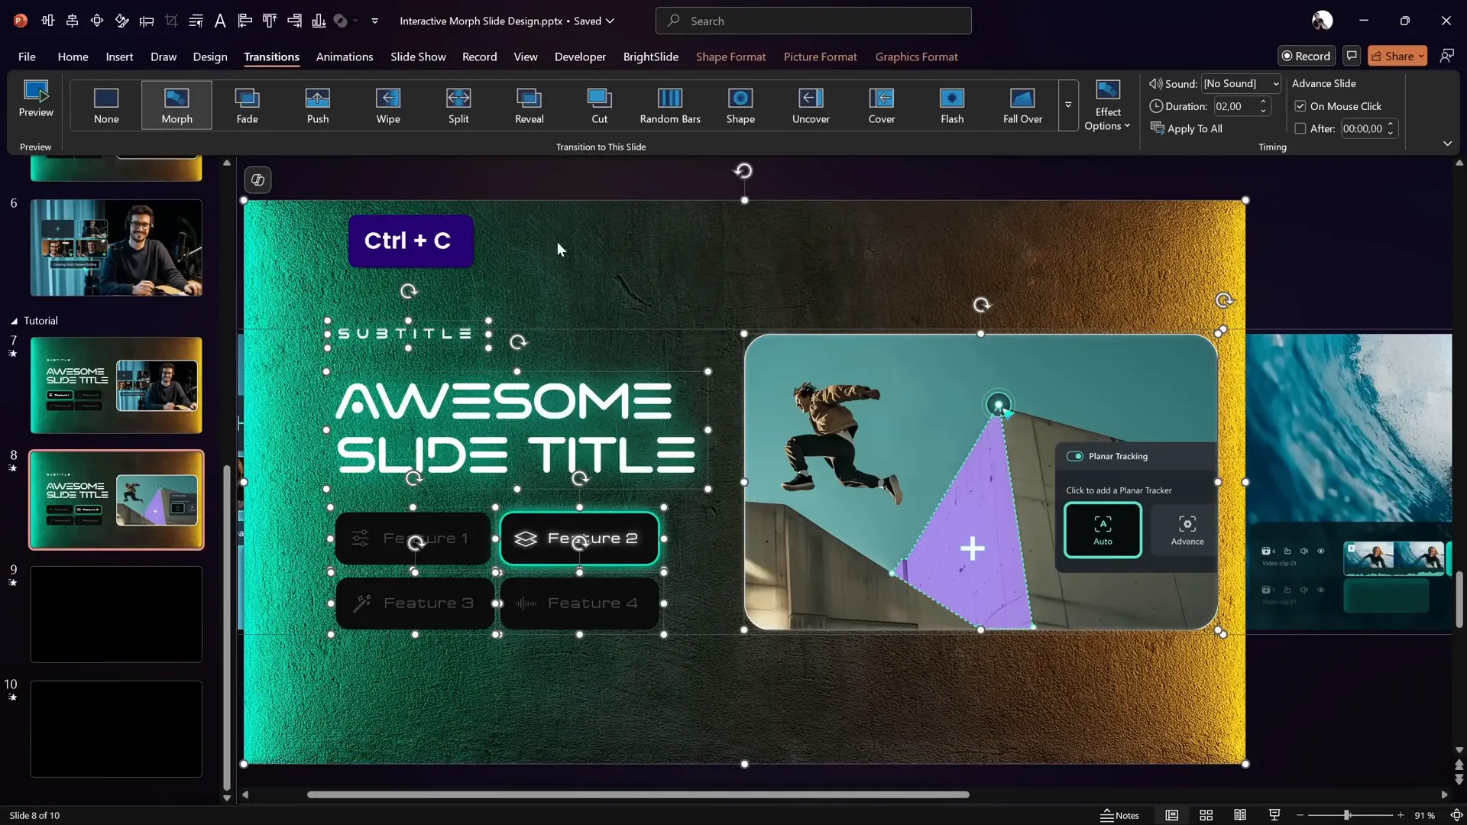
Task: Select the Push transition effect
Action: click(x=317, y=105)
